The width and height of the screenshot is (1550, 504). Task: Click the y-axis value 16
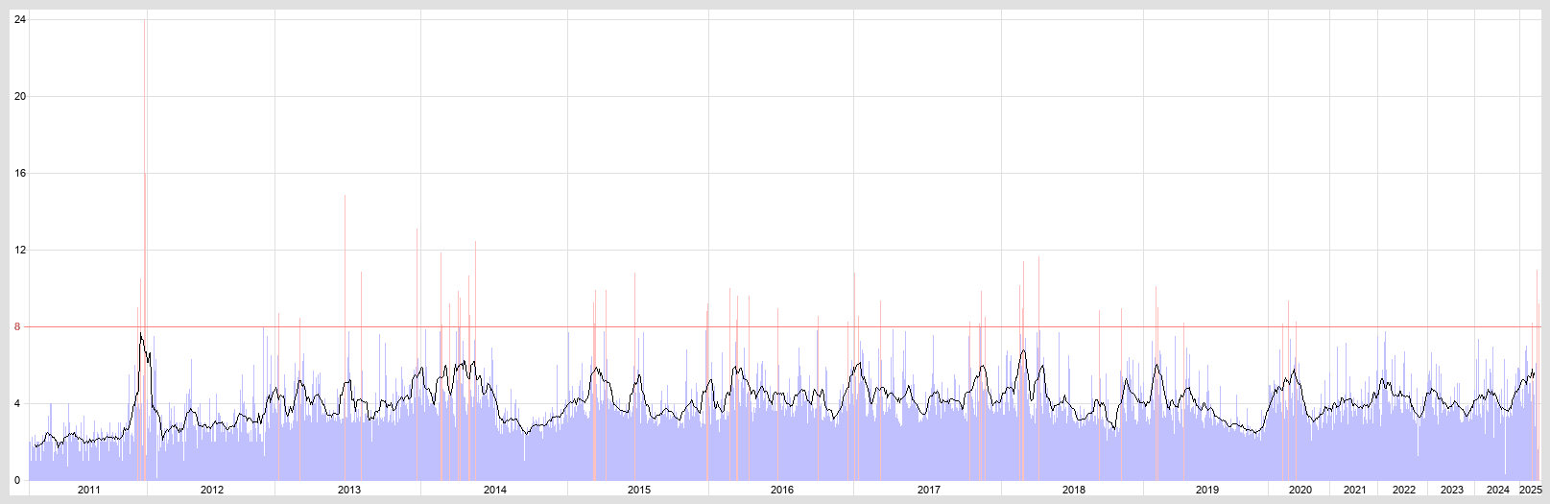(x=20, y=173)
